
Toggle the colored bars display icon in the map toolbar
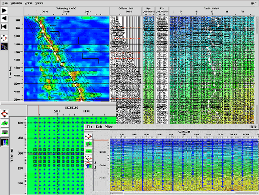(4, 142)
